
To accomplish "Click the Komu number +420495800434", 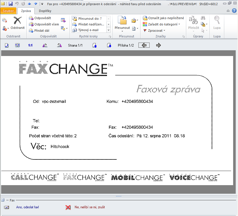I will [137, 101].
